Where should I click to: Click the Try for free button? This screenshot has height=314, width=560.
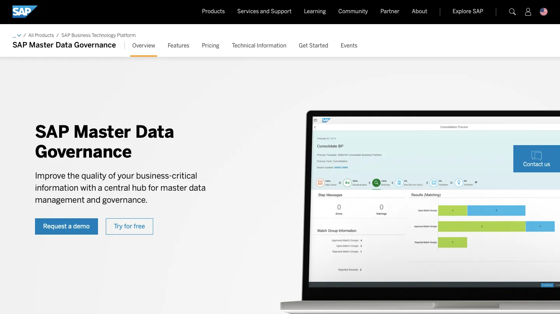129,226
